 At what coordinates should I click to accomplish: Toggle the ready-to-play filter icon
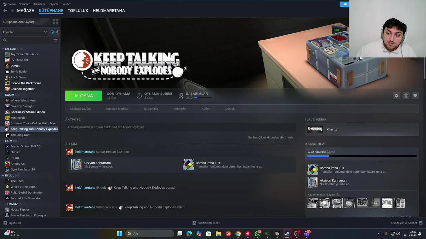pos(58,32)
